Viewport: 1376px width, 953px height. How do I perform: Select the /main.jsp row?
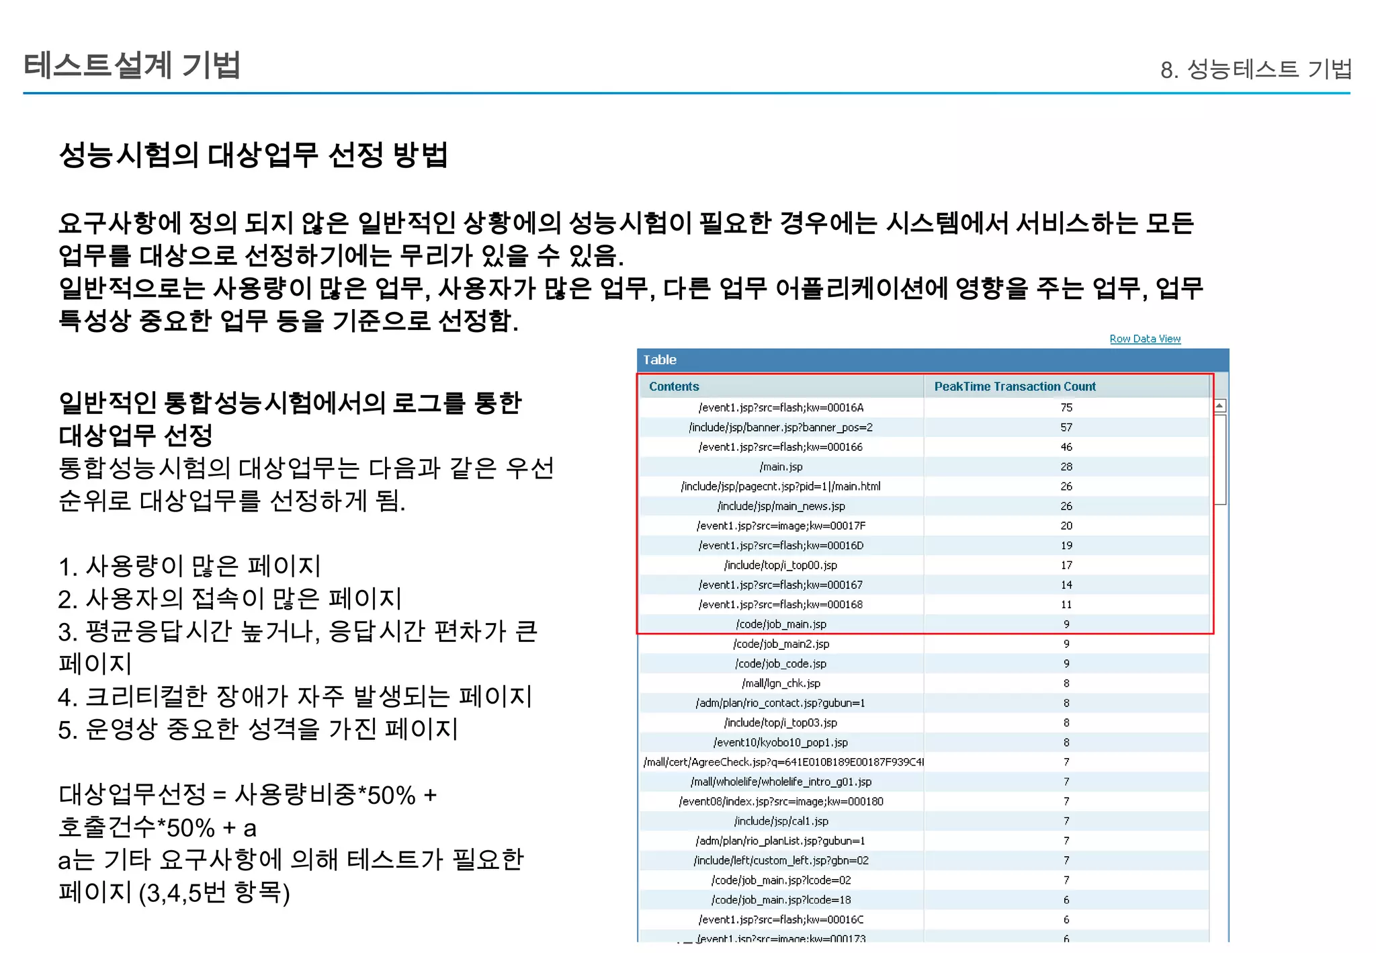[x=924, y=466]
